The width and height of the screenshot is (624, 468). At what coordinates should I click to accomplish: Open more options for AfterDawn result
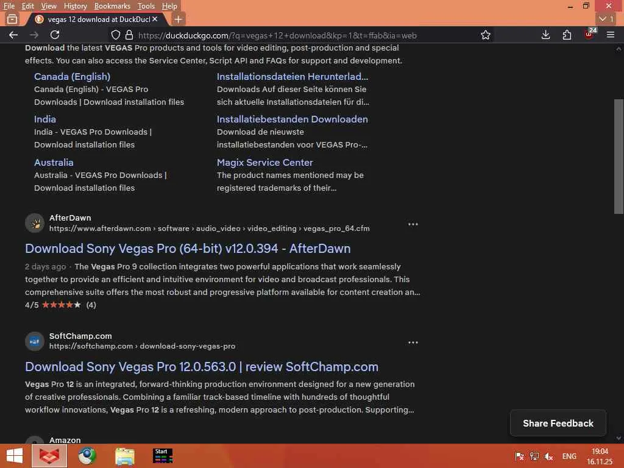413,224
